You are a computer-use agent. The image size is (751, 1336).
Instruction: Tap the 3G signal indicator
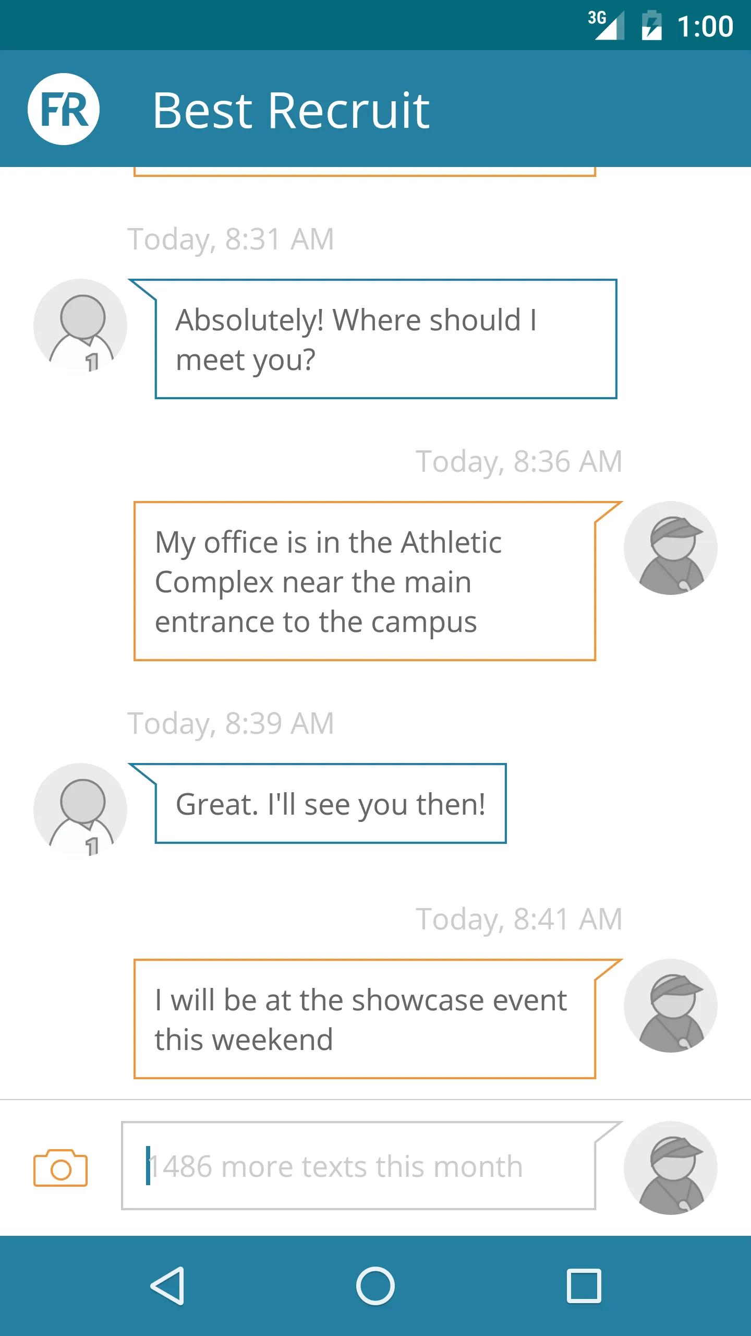[606, 25]
